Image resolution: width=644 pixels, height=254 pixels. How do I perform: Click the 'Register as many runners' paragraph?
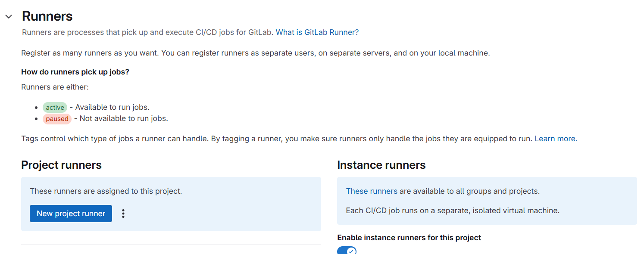tap(255, 53)
